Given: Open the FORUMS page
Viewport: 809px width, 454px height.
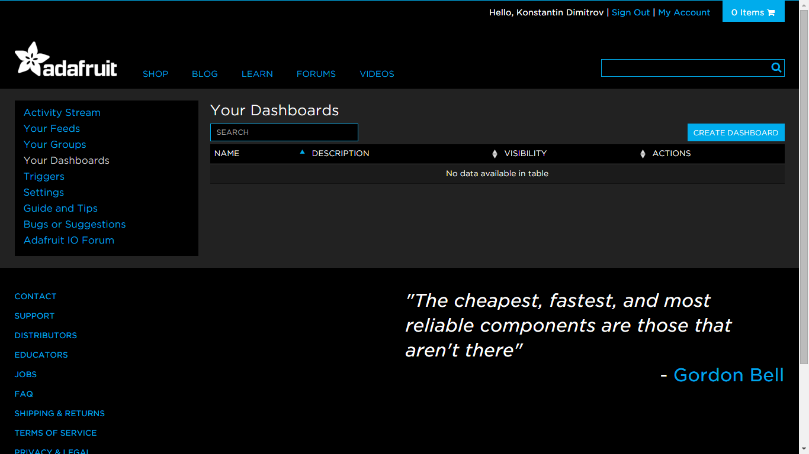Looking at the screenshot, I should click(x=316, y=74).
